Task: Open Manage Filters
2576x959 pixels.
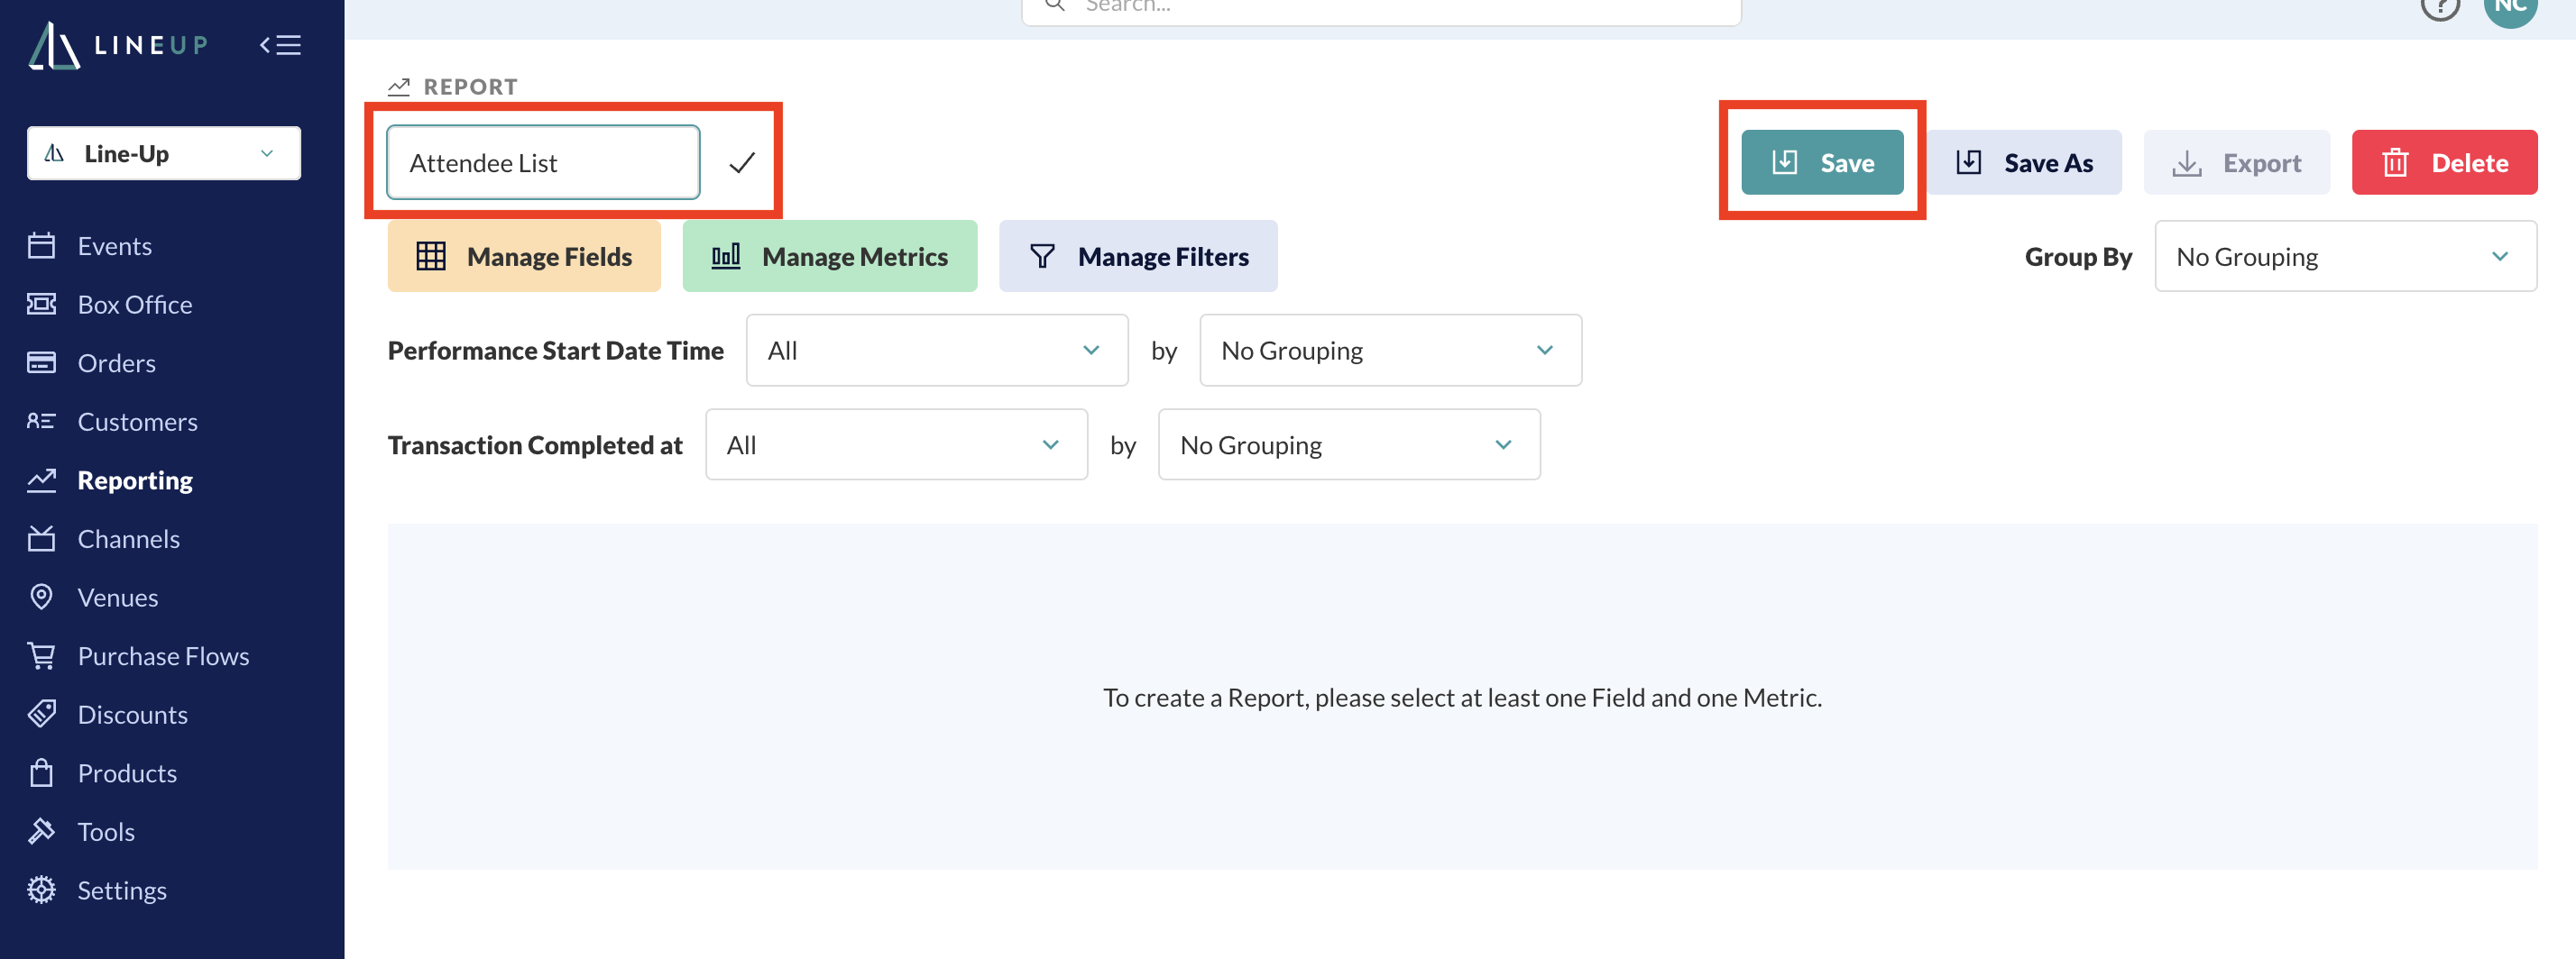Action: click(1138, 256)
